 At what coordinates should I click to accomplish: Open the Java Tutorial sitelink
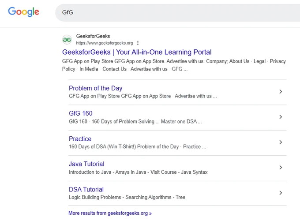(86, 164)
